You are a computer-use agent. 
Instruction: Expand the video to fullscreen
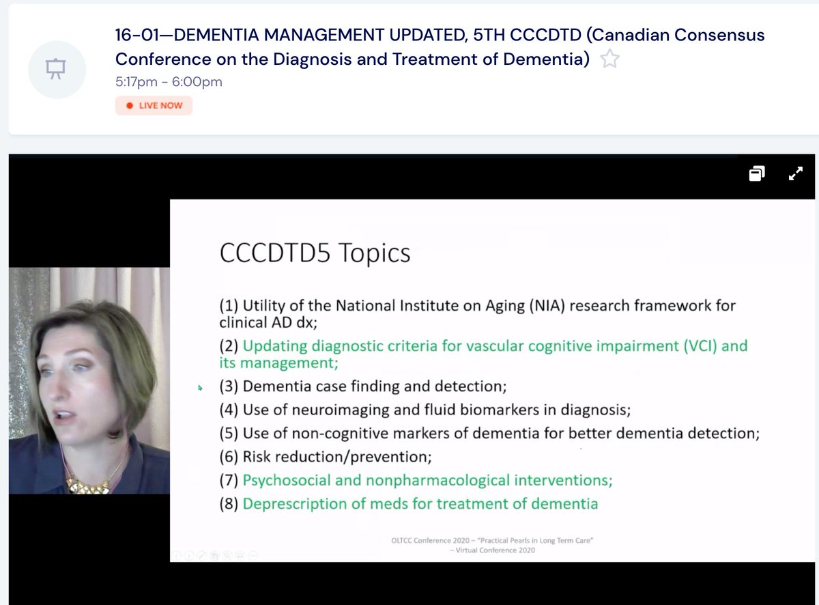[795, 174]
